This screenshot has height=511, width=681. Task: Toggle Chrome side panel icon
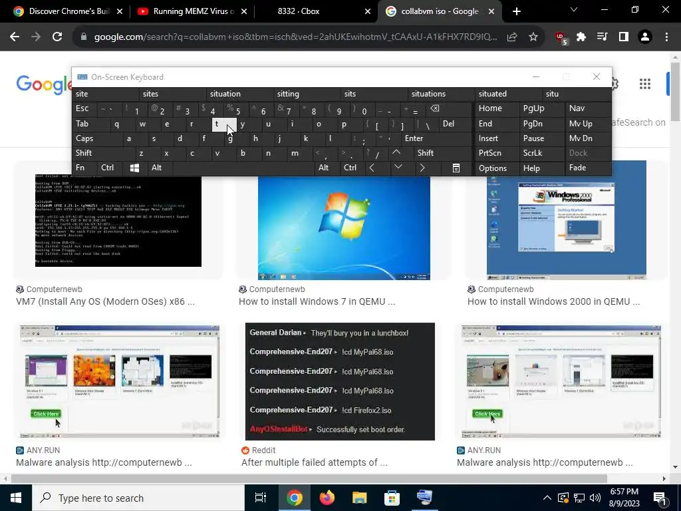624,37
